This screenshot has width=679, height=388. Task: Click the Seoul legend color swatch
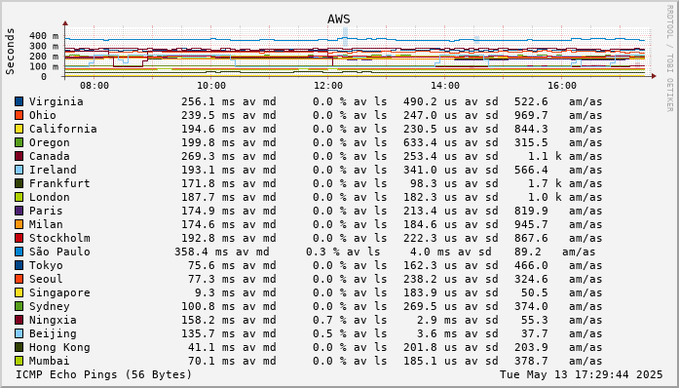pos(19,279)
